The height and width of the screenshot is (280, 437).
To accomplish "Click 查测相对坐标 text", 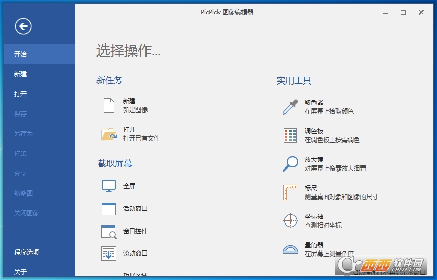I will 323,226.
